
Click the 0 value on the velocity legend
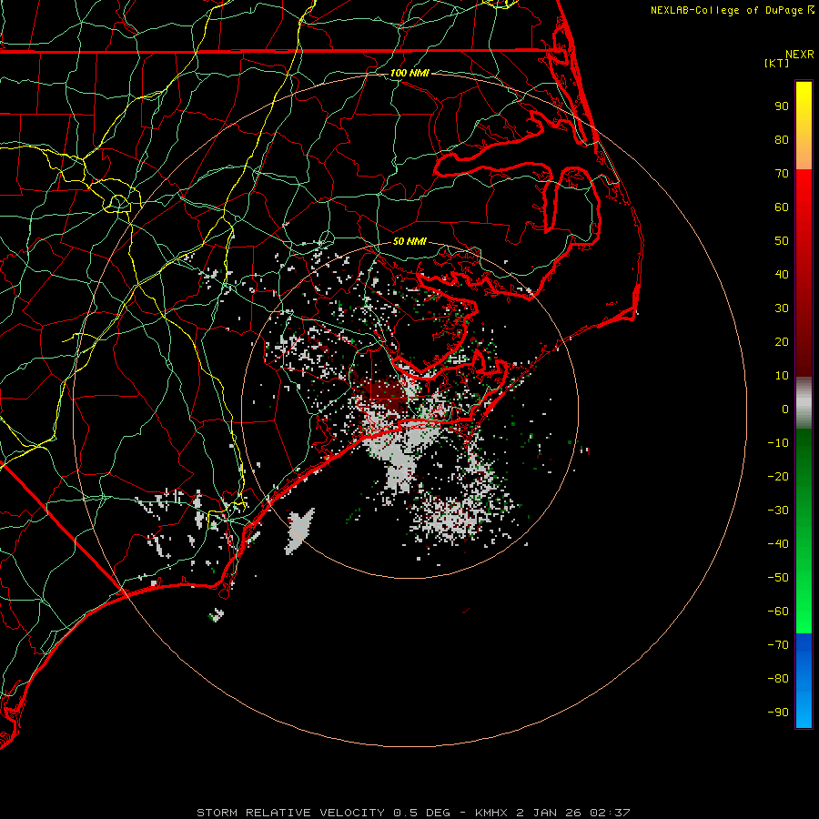click(785, 409)
